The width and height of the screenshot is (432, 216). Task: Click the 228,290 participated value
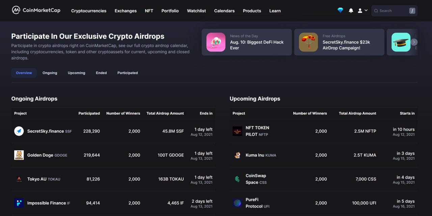click(x=91, y=131)
